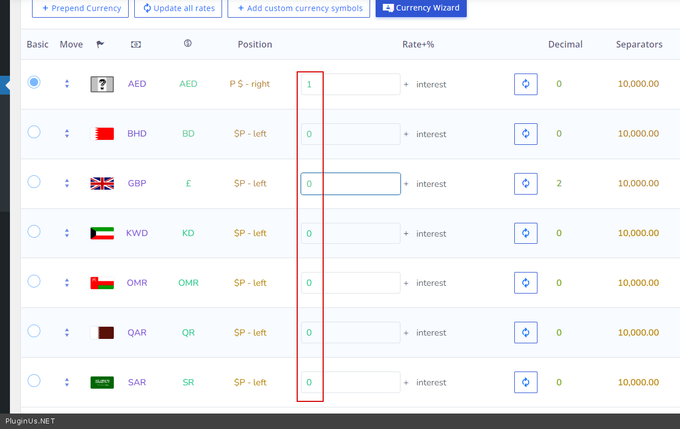680x429 pixels.
Task: Set BHD as the basic currency
Action: [34, 132]
